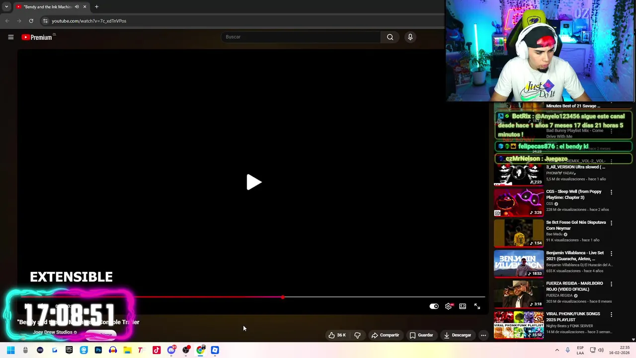Click the Descargar download button
The image size is (636, 358).
(x=457, y=335)
